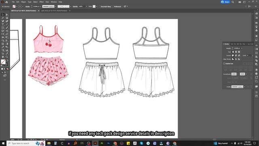
Task: Swap fill and stroke colors
Action: coord(7,60)
